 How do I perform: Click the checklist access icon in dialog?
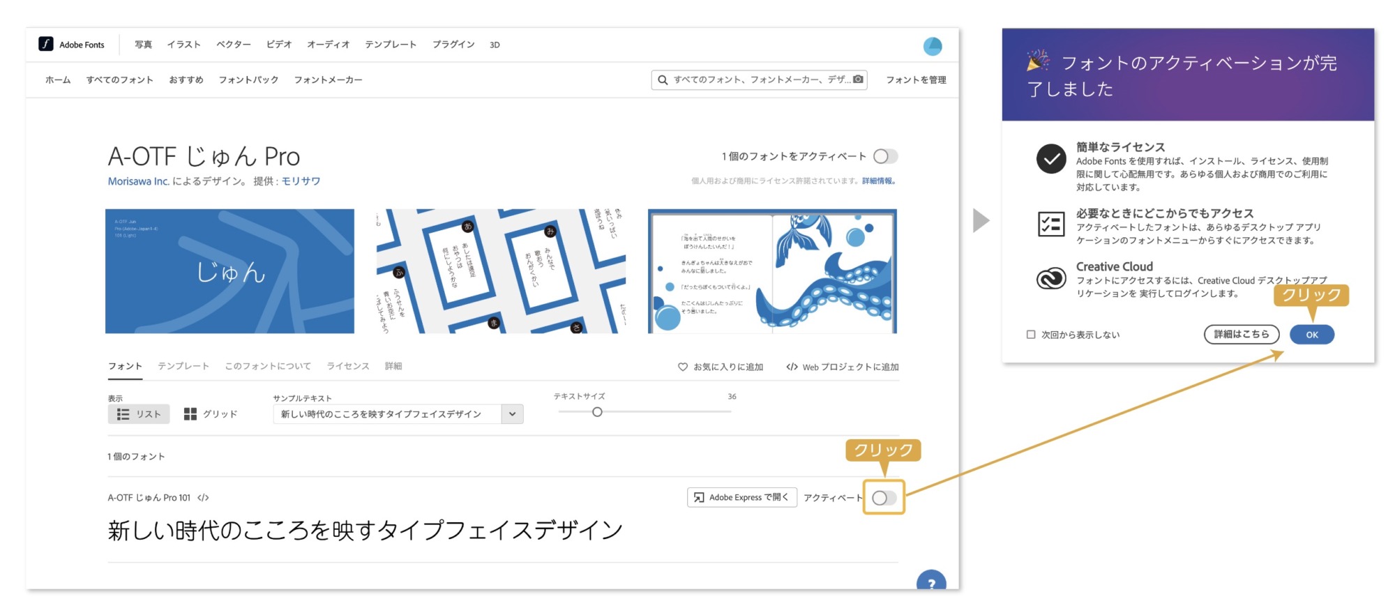(x=1050, y=225)
